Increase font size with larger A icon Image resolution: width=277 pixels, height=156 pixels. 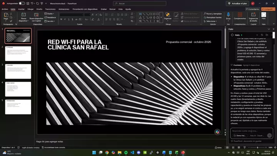point(93,15)
